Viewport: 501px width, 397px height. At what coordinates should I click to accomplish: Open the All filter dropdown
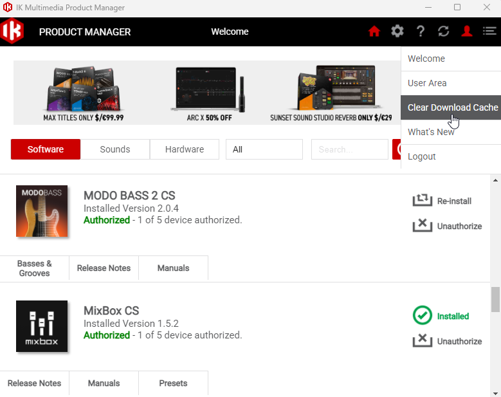coord(264,149)
